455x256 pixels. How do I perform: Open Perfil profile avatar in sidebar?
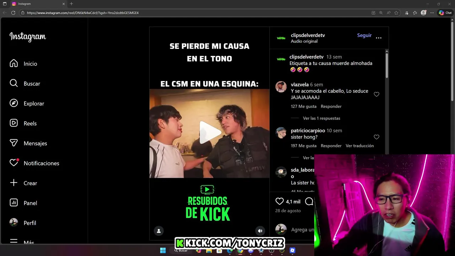(x=14, y=223)
